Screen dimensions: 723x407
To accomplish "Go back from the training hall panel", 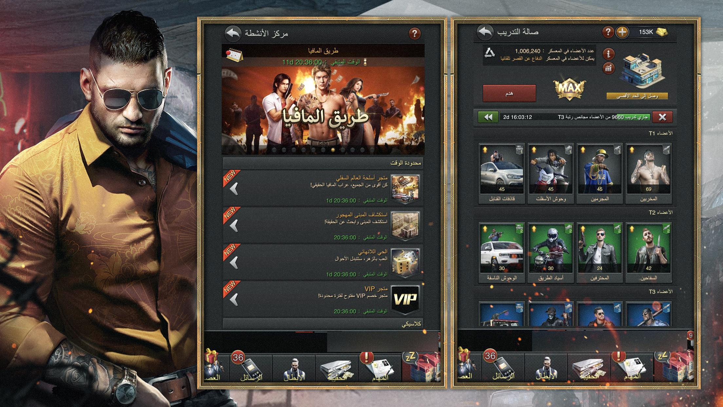I will (x=485, y=32).
